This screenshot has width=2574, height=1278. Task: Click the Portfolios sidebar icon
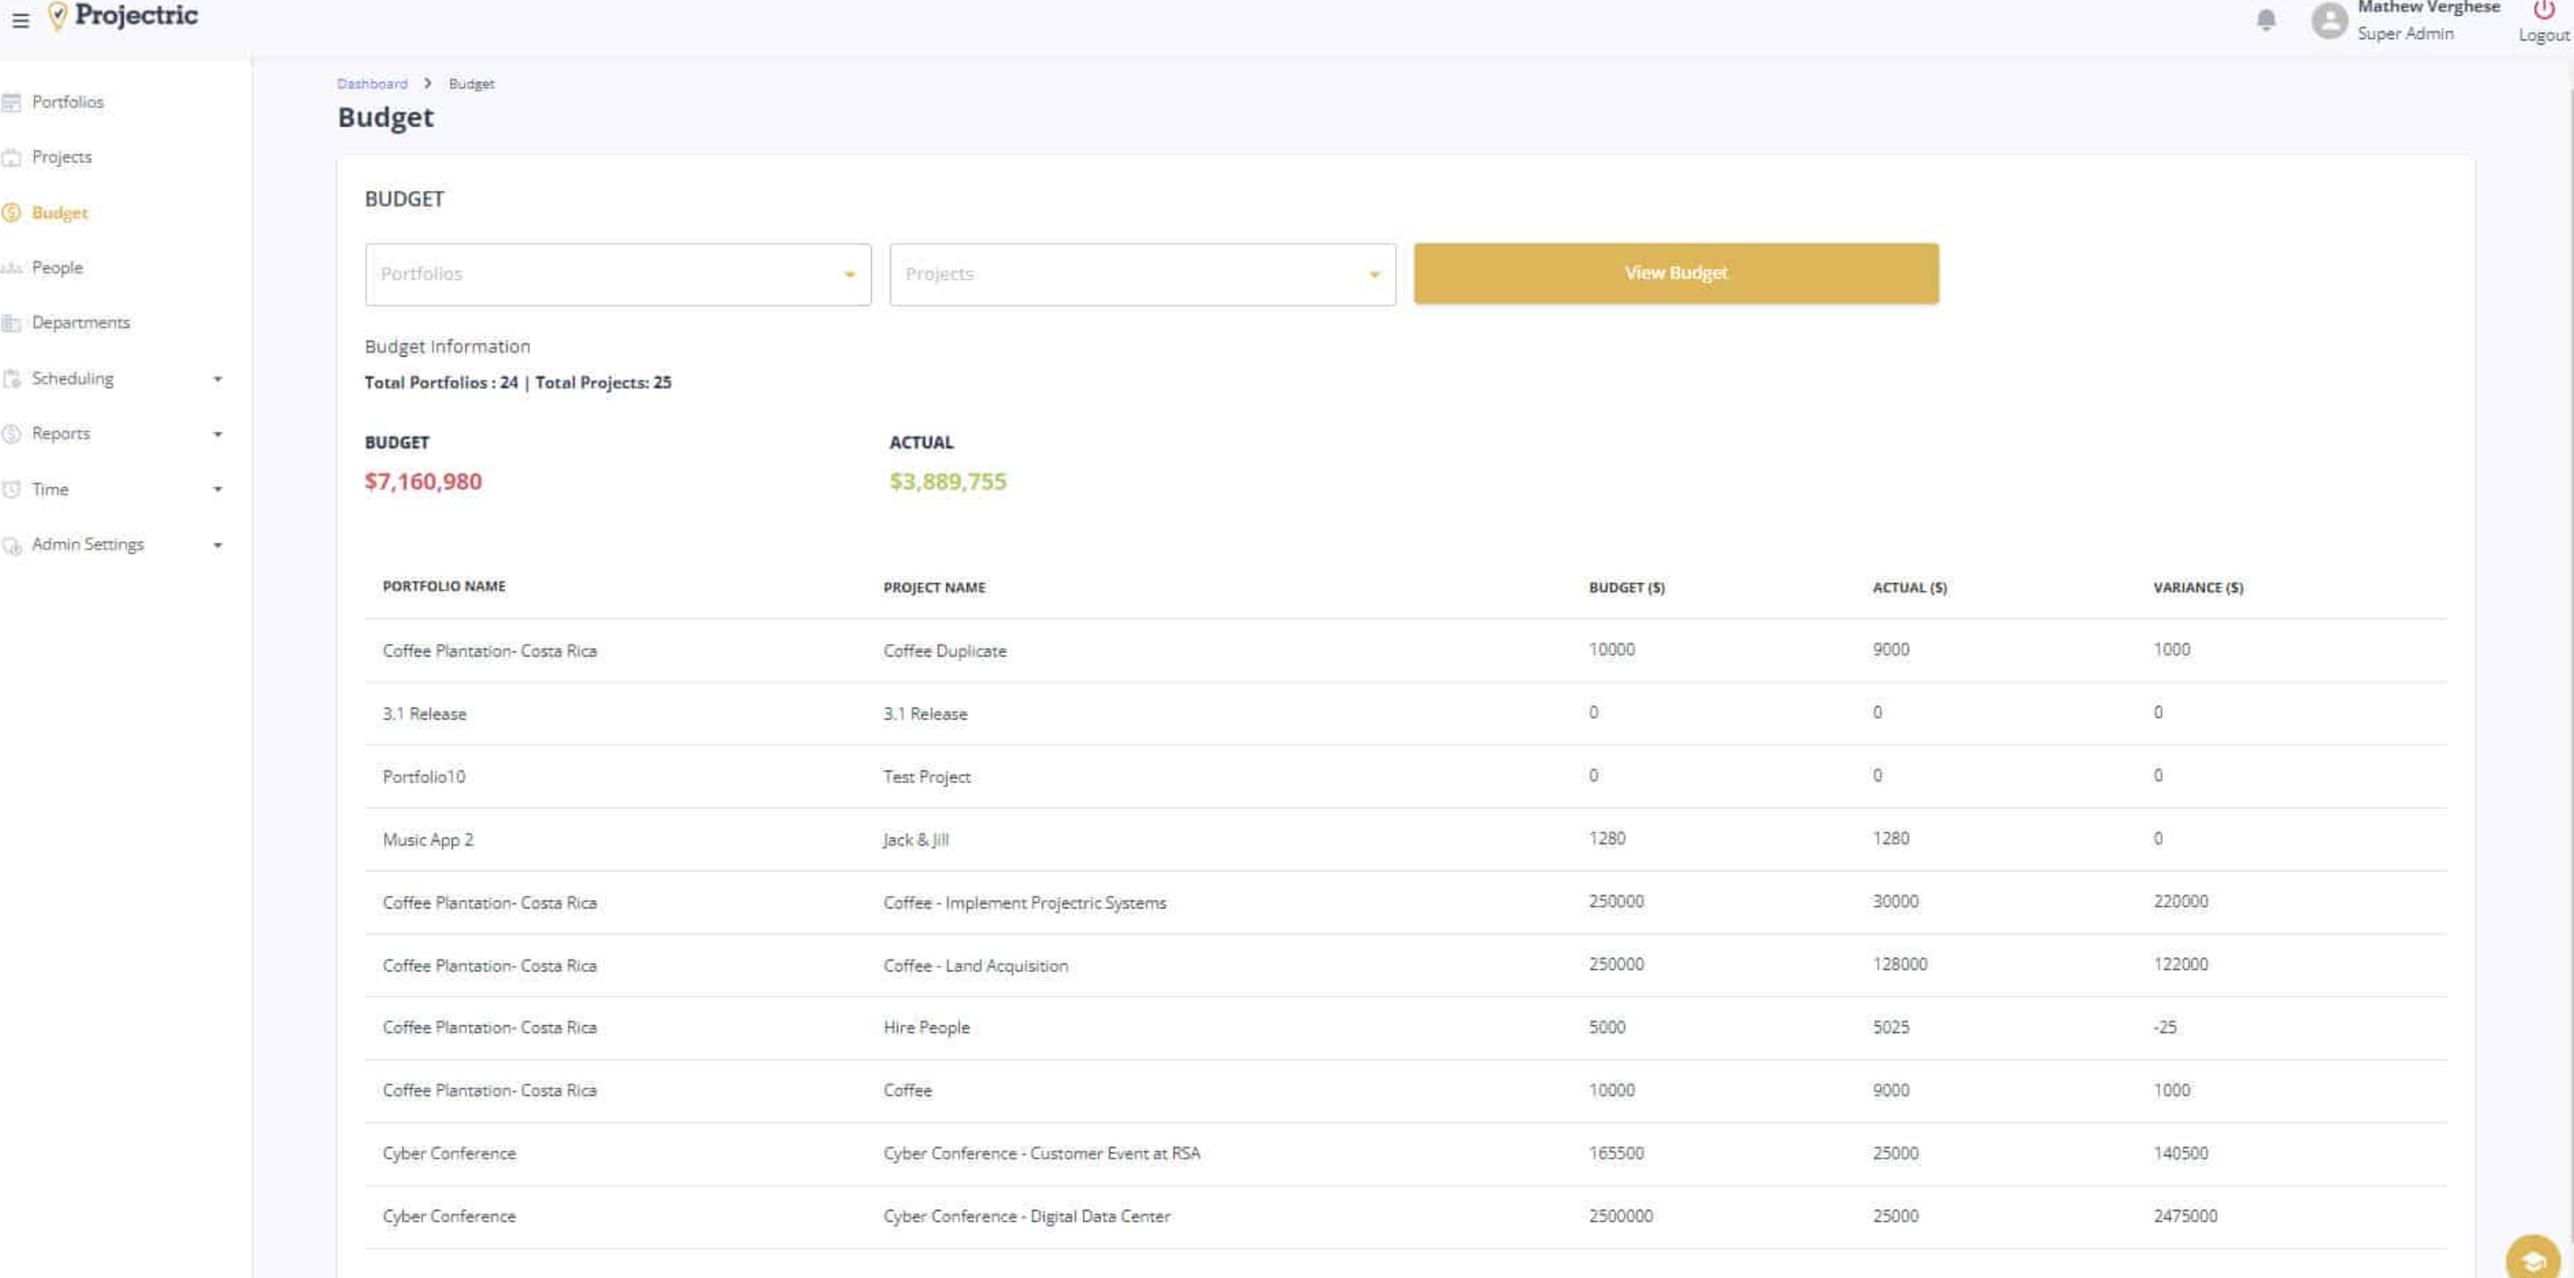click(x=12, y=102)
